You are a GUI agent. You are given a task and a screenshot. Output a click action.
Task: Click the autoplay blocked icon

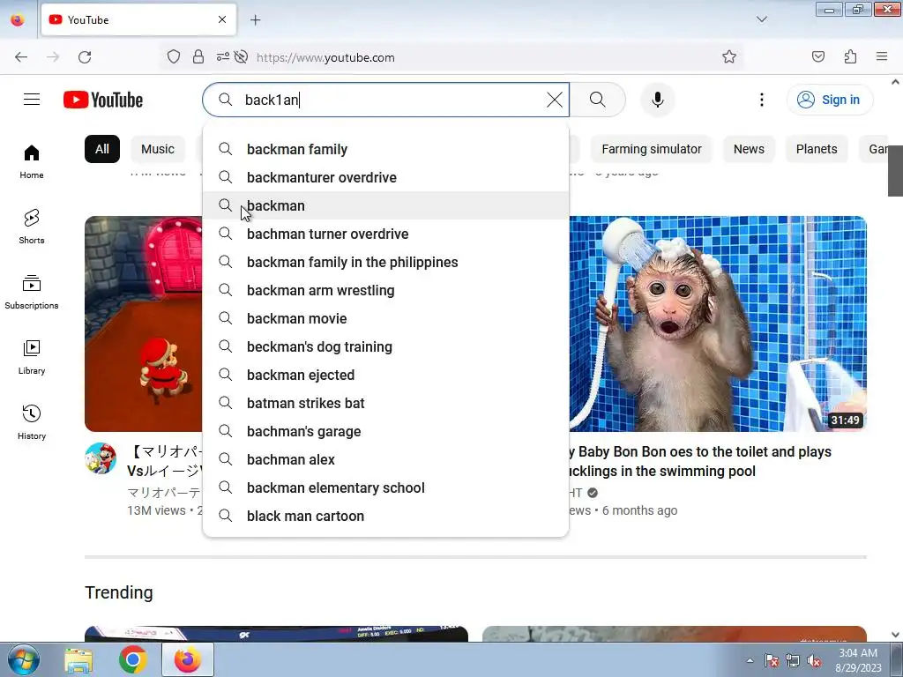(x=242, y=57)
